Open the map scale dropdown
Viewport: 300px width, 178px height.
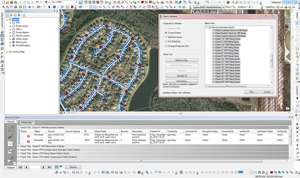[x=76, y=2]
